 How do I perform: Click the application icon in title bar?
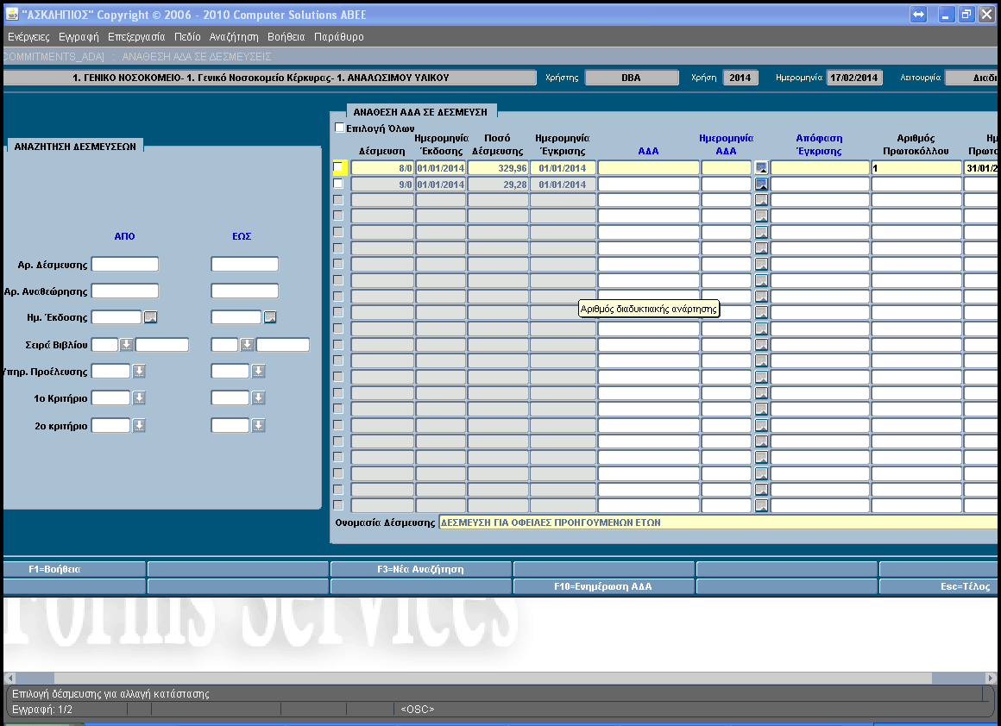point(11,14)
